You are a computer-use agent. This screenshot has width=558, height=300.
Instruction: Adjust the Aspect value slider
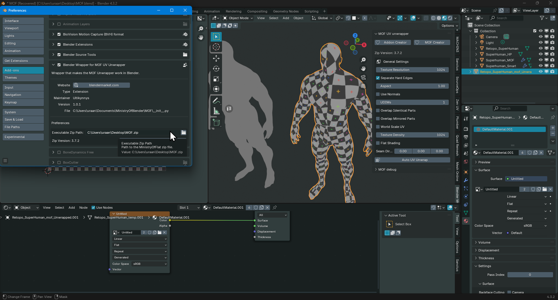pos(412,86)
